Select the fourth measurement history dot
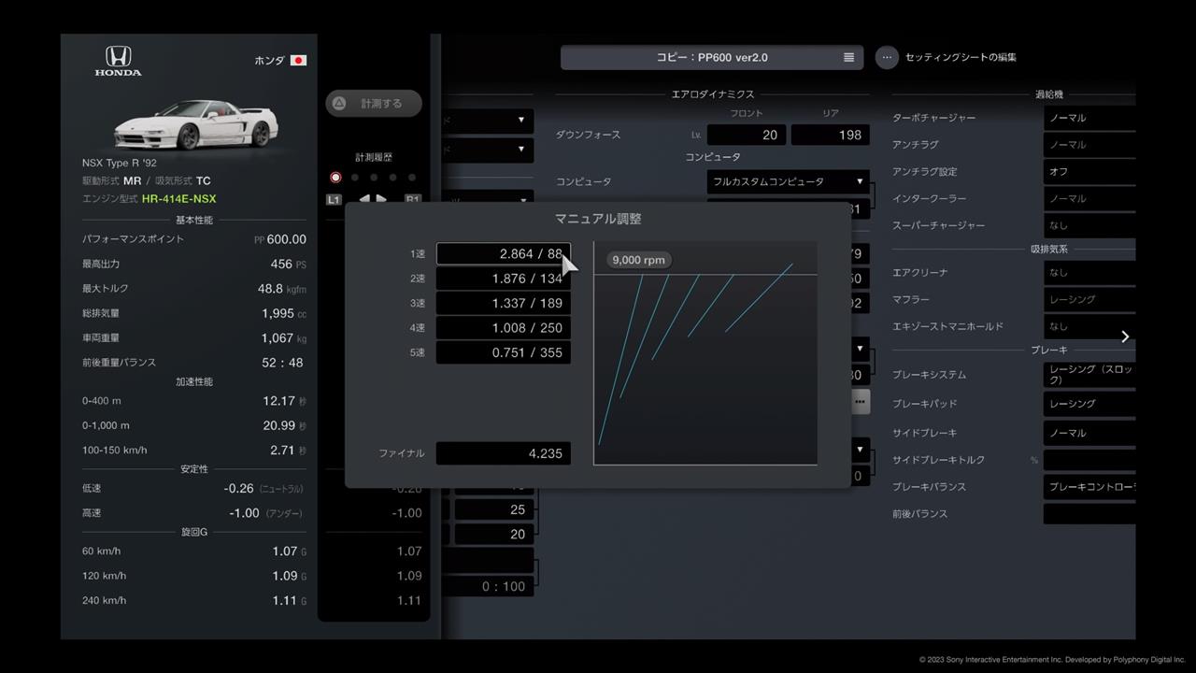Screen dimensions: 1196x673 (393, 177)
